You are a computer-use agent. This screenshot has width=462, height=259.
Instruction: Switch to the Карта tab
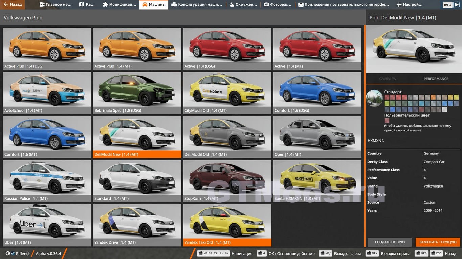pos(87,5)
